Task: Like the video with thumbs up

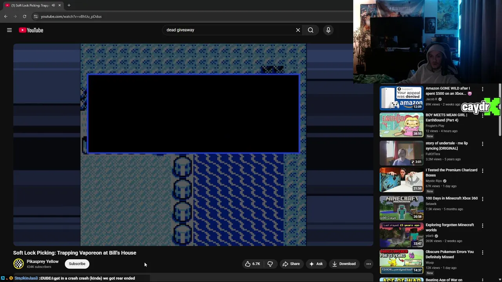Action: pos(252,264)
